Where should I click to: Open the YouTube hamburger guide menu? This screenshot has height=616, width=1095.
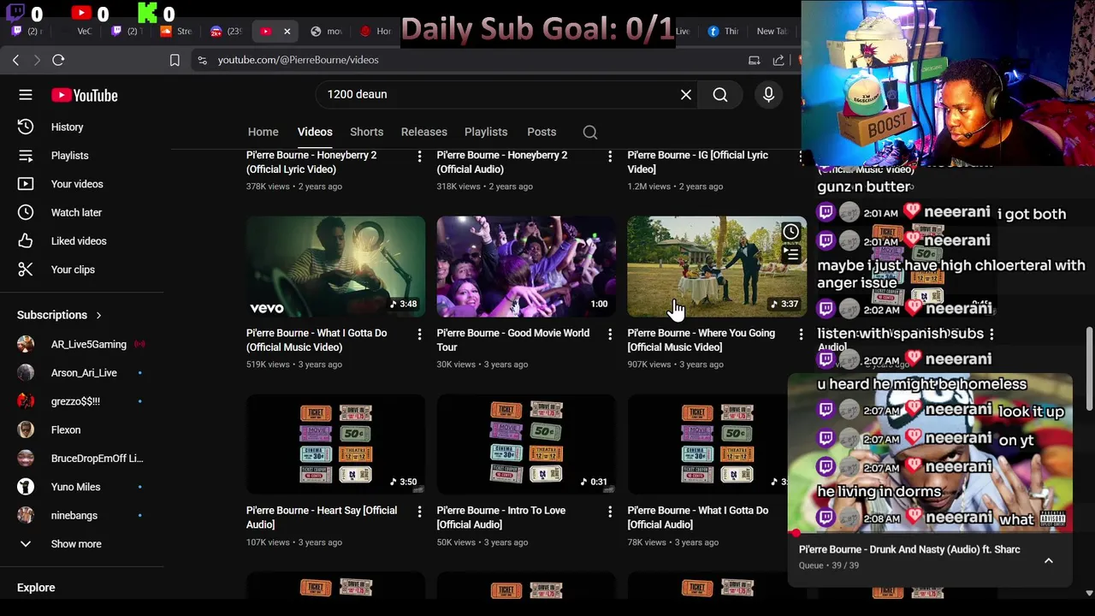pos(26,95)
